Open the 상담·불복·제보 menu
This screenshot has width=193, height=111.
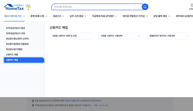pos(162,16)
